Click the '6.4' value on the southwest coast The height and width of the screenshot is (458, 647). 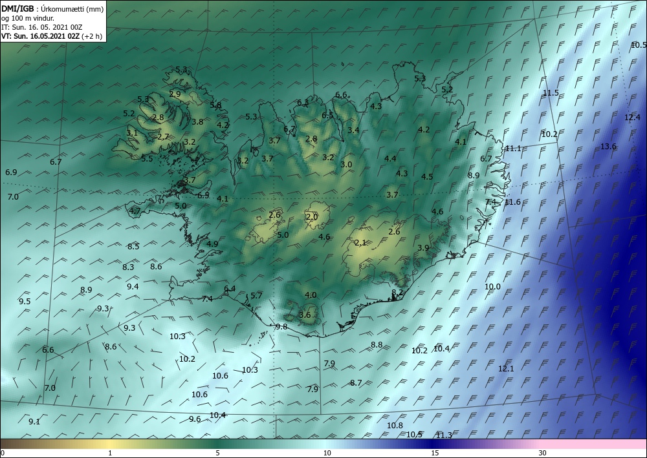pyautogui.click(x=230, y=288)
